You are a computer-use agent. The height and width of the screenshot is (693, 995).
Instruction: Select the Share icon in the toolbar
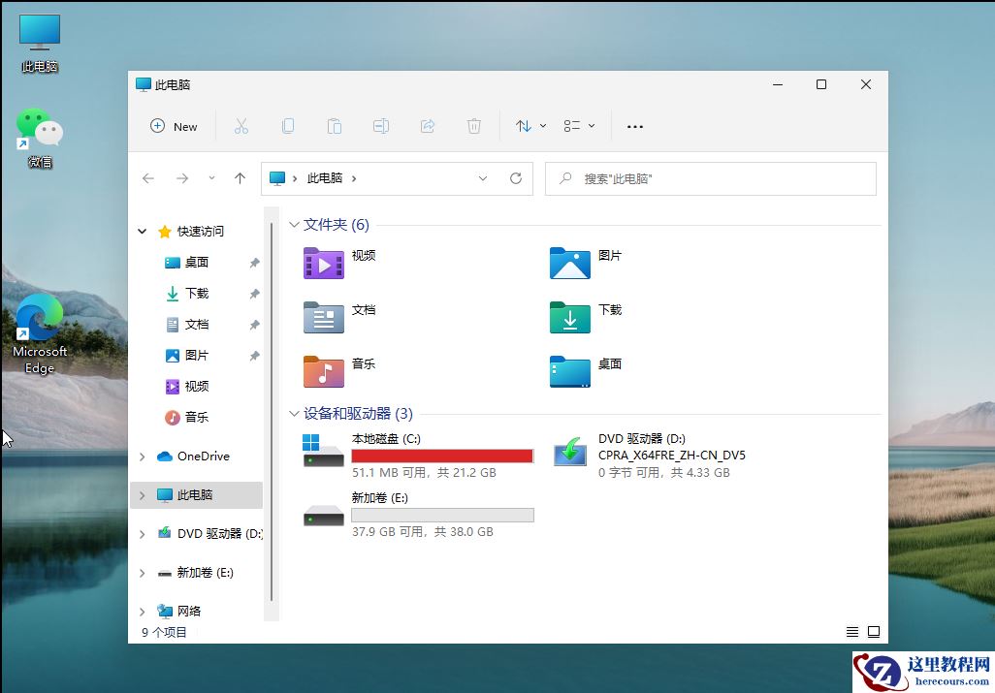click(x=428, y=126)
